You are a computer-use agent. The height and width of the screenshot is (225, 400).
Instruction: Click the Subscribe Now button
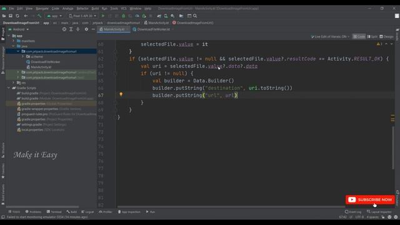click(x=370, y=200)
